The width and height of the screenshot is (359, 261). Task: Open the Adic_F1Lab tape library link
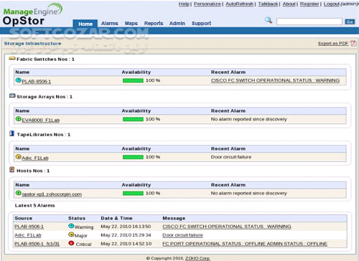(x=35, y=158)
